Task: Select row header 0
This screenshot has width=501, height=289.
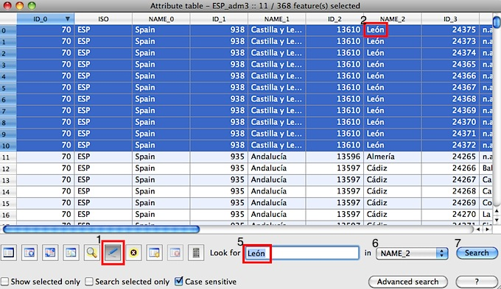Action: (8, 30)
